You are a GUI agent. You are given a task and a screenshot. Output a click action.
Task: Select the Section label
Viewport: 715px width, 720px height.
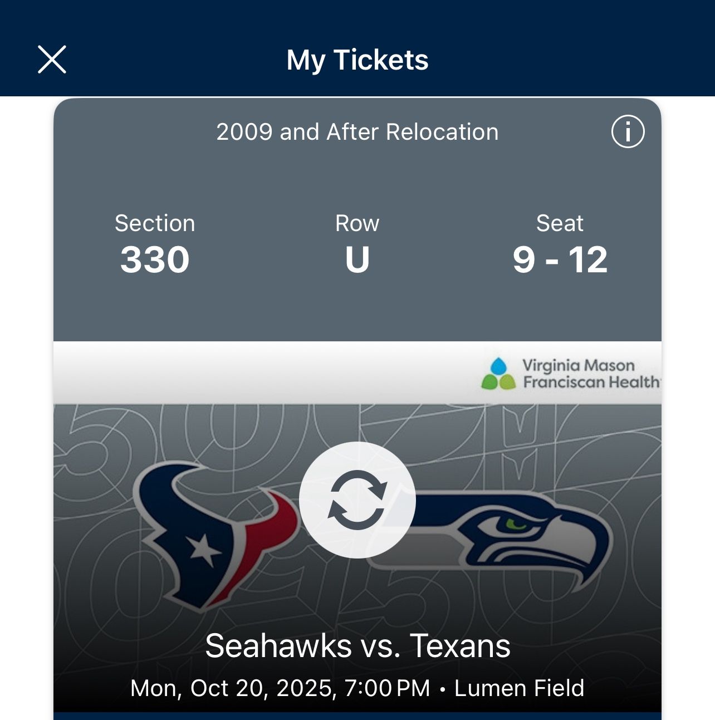(155, 223)
